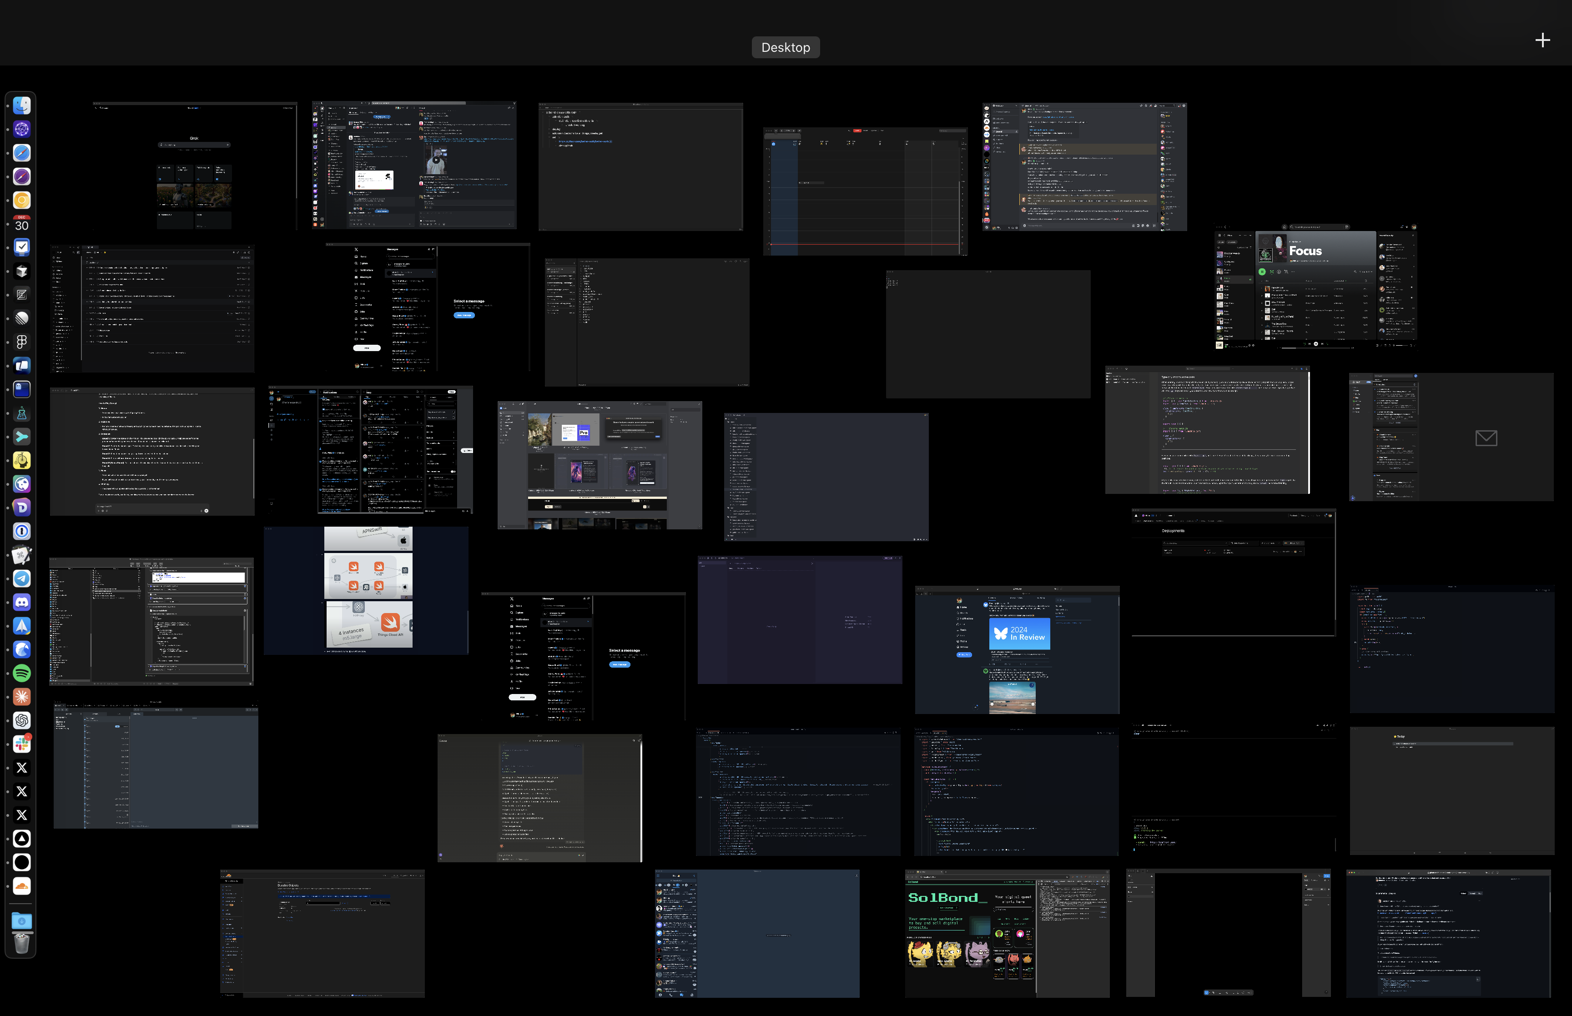Launch Safari from the dock

point(22,153)
